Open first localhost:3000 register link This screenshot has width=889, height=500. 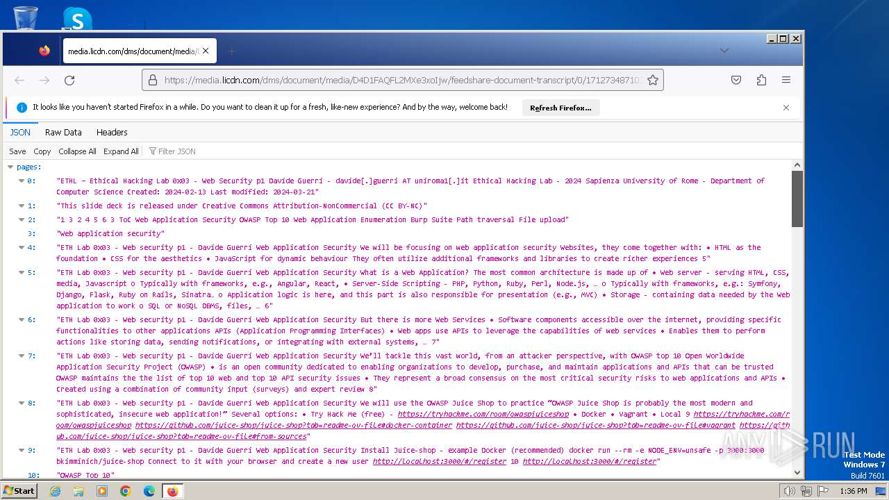point(439,461)
